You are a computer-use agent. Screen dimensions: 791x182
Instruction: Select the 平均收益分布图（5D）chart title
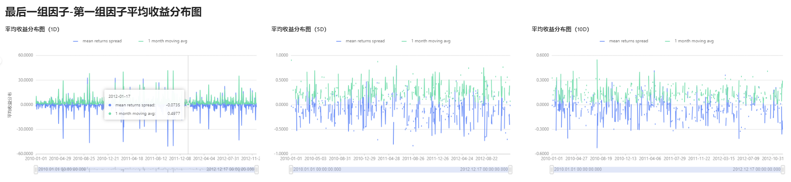click(298, 29)
